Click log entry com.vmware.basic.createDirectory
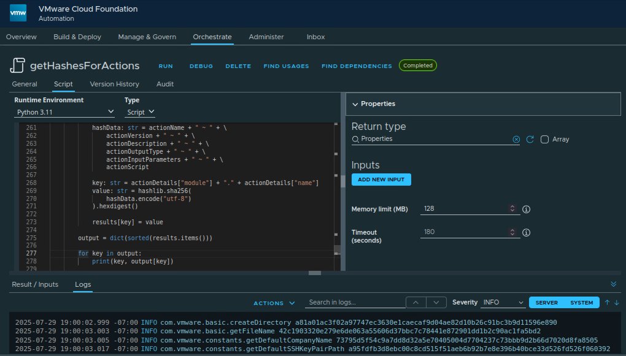Viewport: 626px width, 356px height. [x=286, y=322]
